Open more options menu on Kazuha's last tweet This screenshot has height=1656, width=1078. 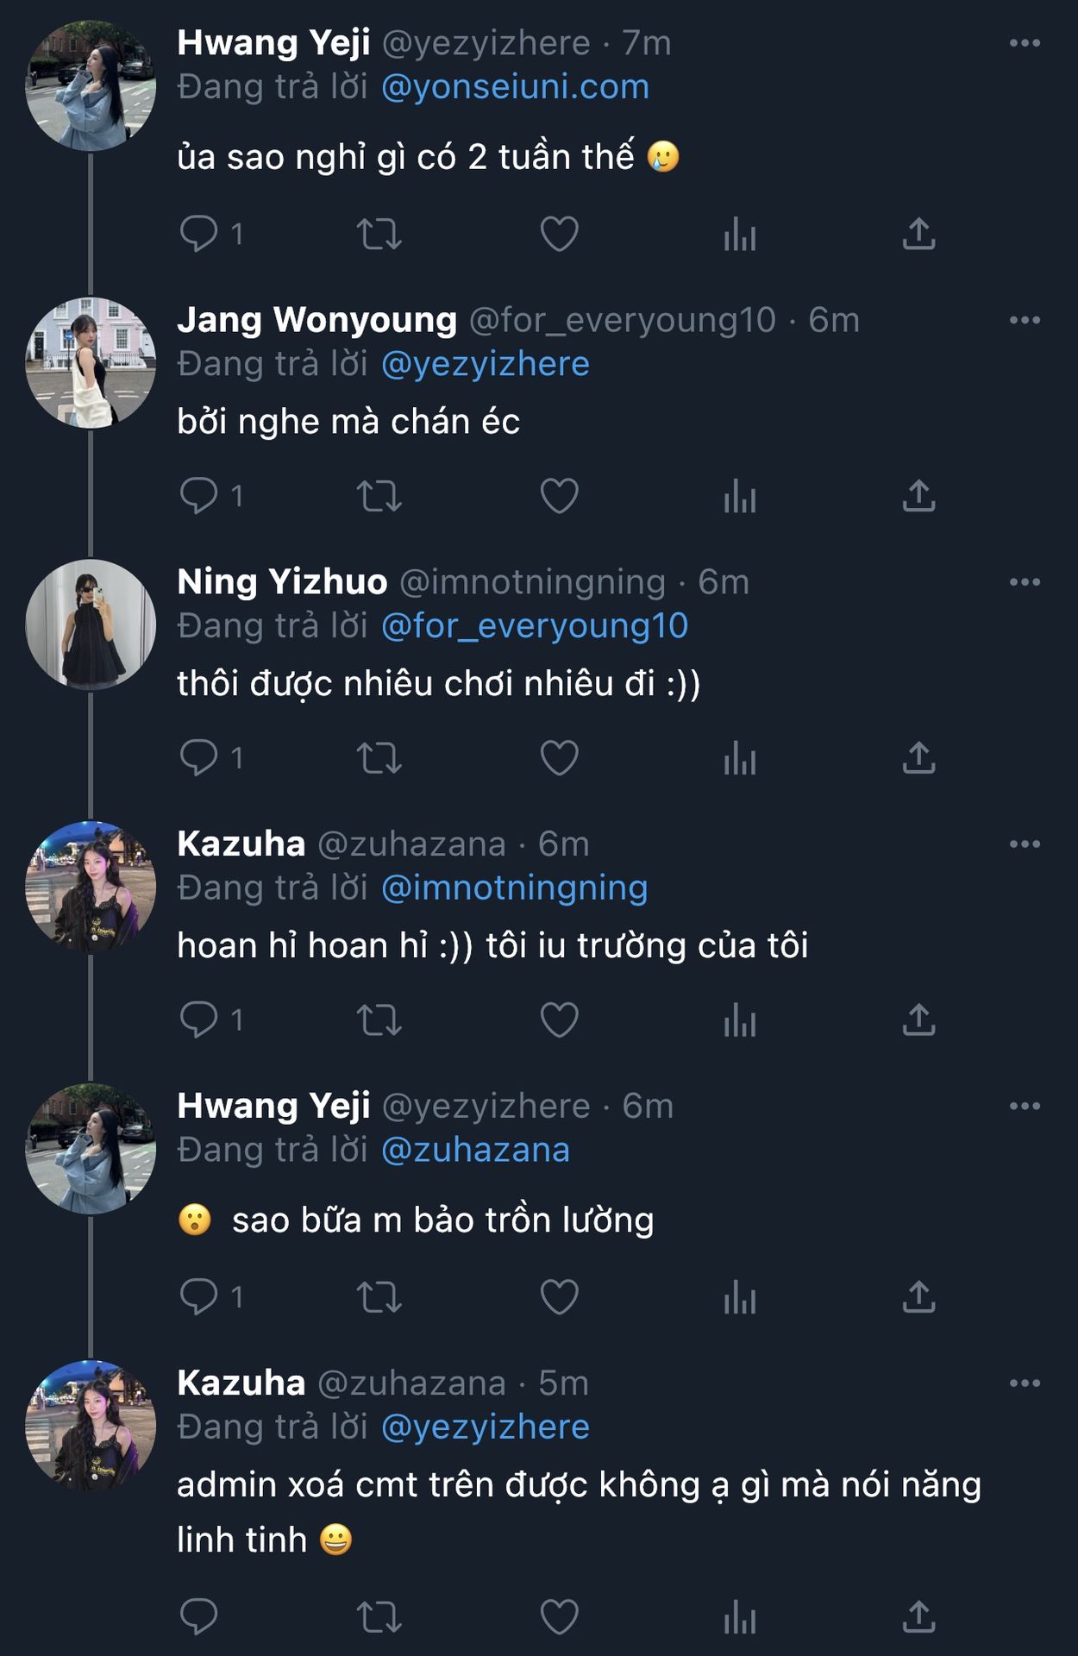coord(1025,1383)
